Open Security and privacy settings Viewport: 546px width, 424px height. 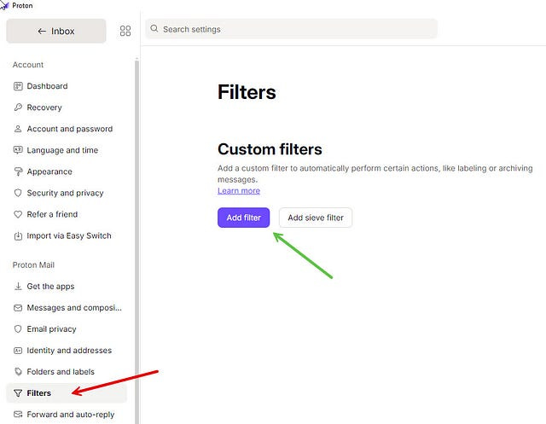tap(67, 193)
